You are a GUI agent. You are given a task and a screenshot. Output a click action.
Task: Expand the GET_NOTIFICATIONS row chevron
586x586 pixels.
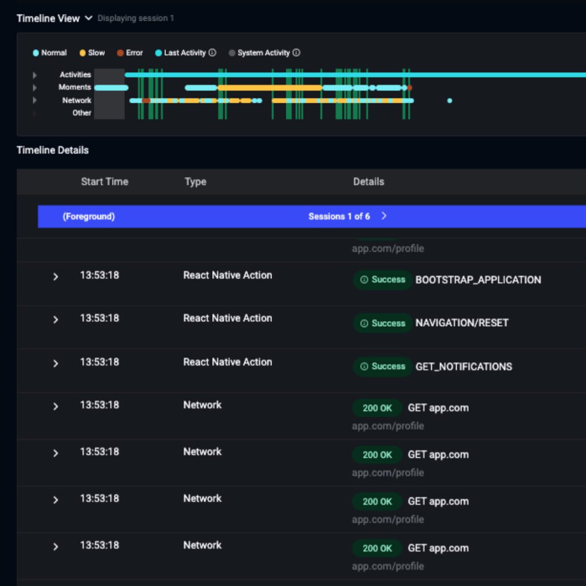56,363
